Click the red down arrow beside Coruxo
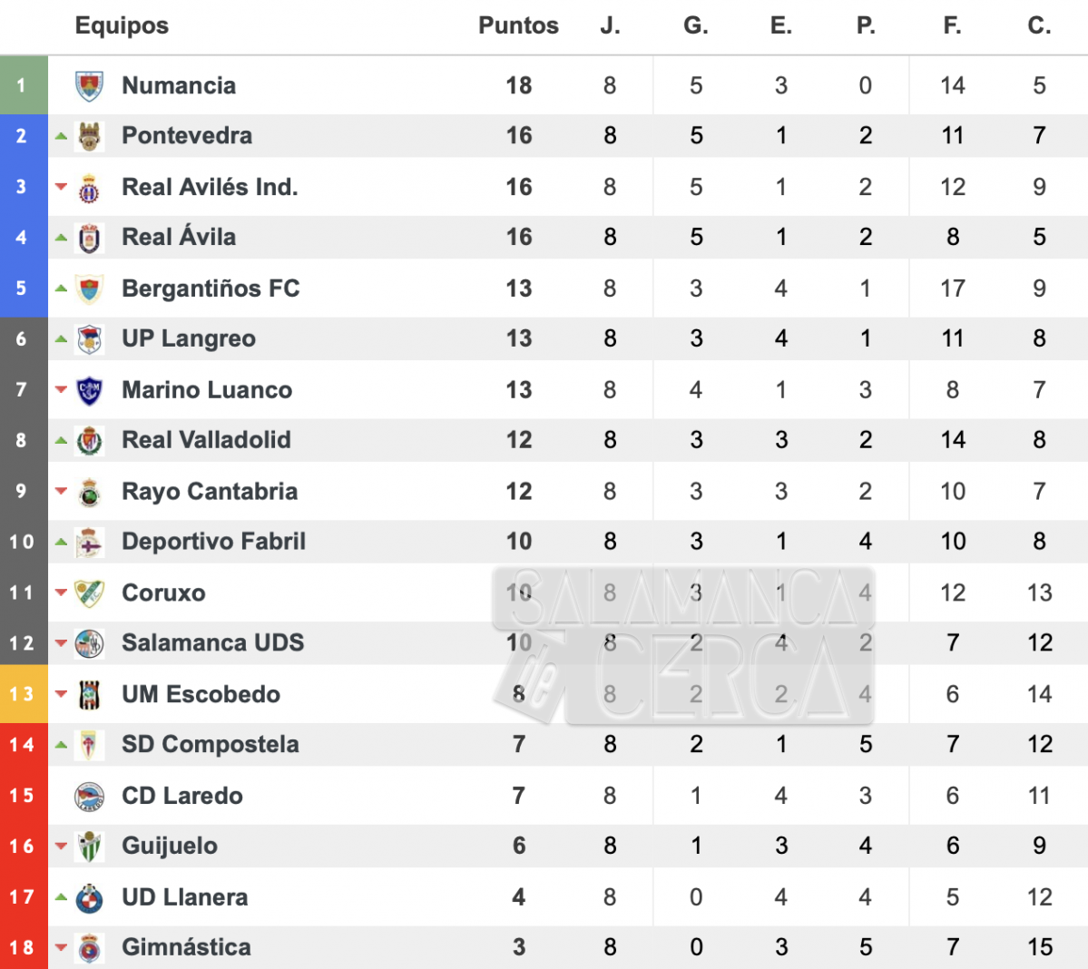 click(x=61, y=592)
